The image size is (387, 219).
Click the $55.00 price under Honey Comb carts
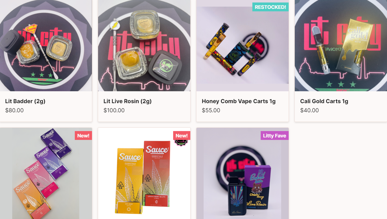[x=211, y=110]
